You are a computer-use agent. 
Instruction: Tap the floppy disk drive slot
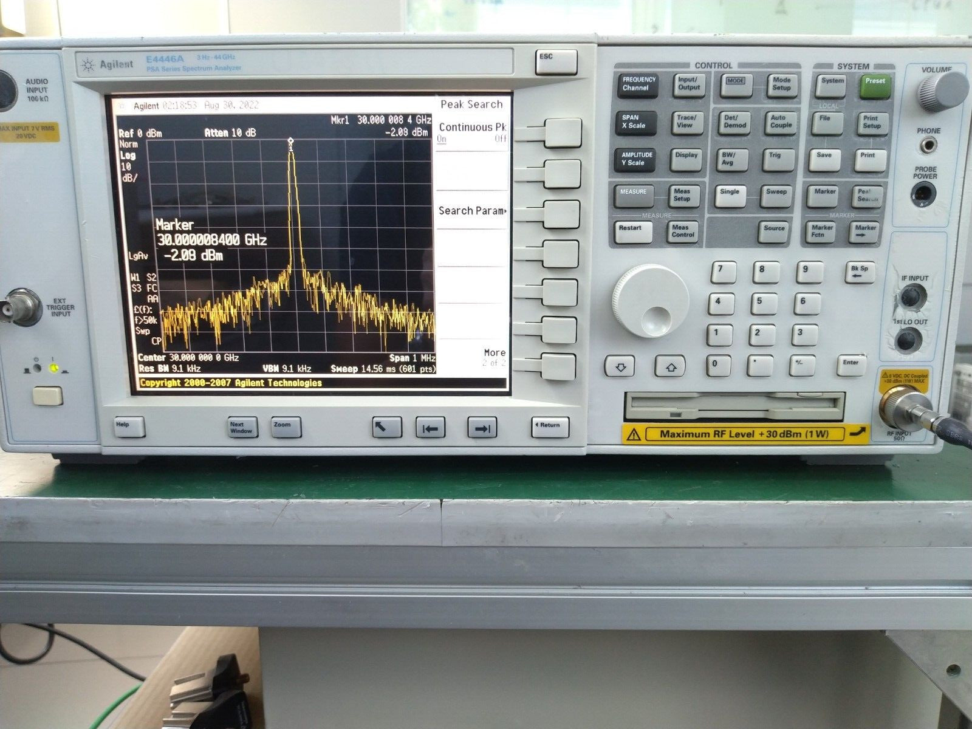point(734,406)
